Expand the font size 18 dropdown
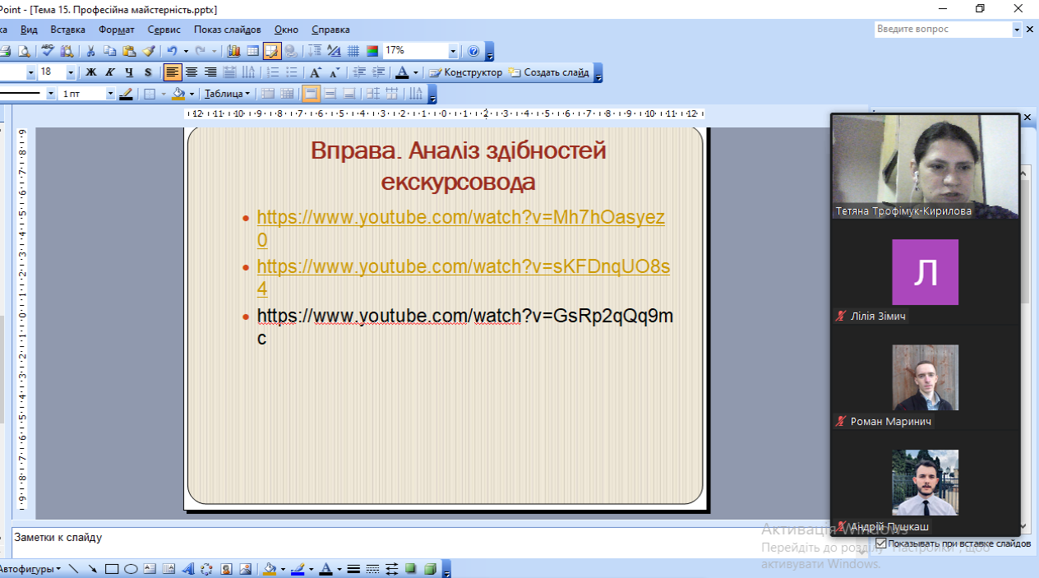 coord(71,72)
